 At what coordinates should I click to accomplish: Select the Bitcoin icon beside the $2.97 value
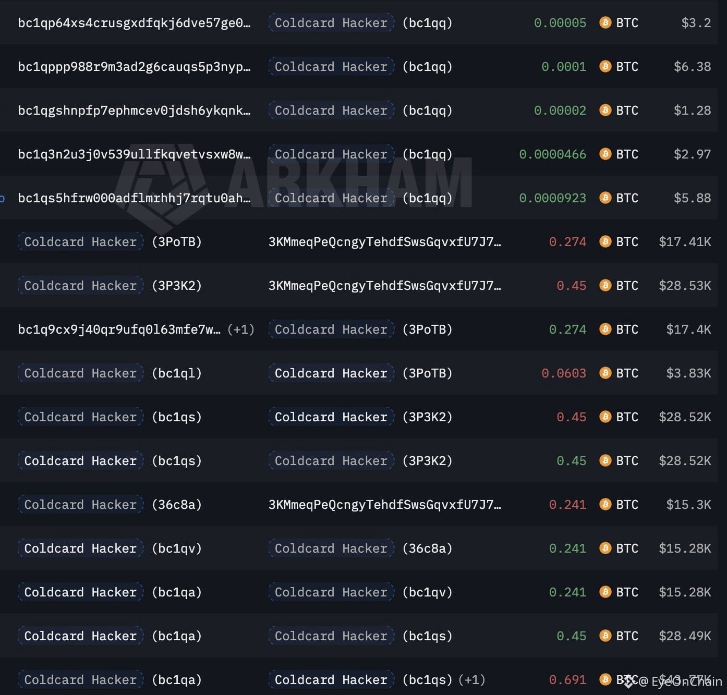605,154
